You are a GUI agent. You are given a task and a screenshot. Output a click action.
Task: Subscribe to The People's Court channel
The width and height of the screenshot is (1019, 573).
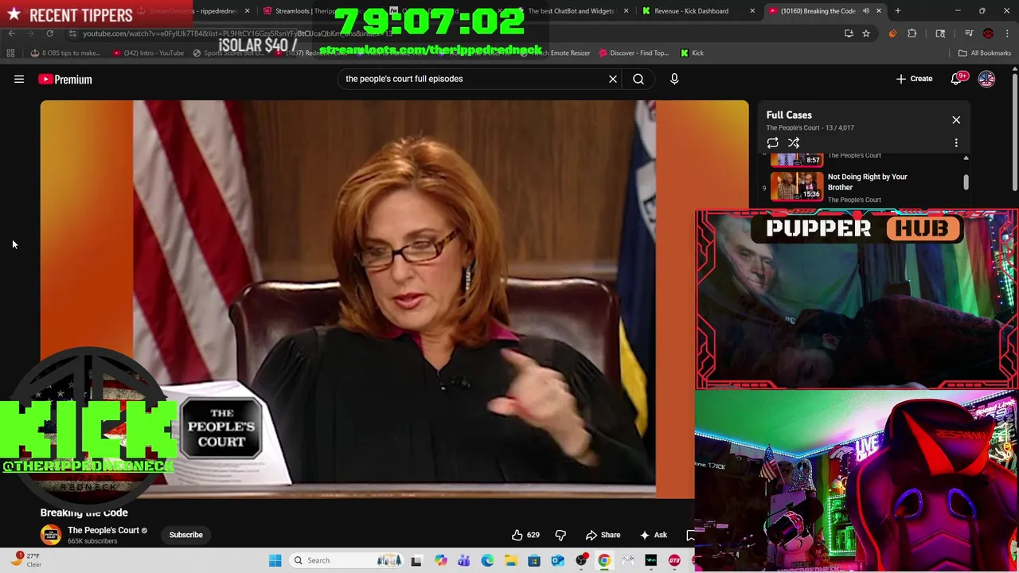pyautogui.click(x=185, y=535)
